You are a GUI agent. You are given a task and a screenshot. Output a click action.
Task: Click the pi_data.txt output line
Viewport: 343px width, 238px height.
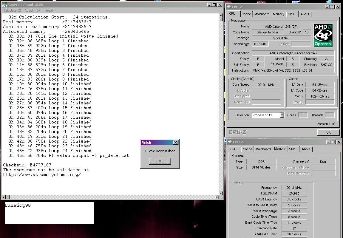click(69, 155)
